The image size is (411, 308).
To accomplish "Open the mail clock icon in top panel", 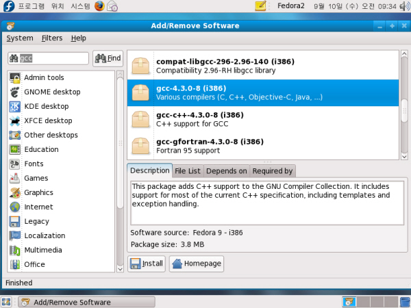I will pyautogui.click(x=112, y=6).
